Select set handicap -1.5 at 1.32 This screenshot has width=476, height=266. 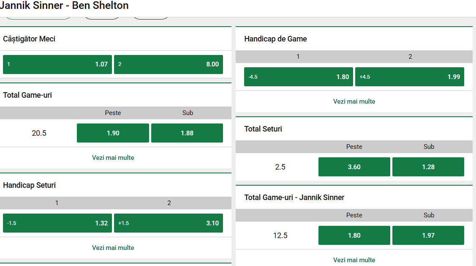pyautogui.click(x=57, y=223)
